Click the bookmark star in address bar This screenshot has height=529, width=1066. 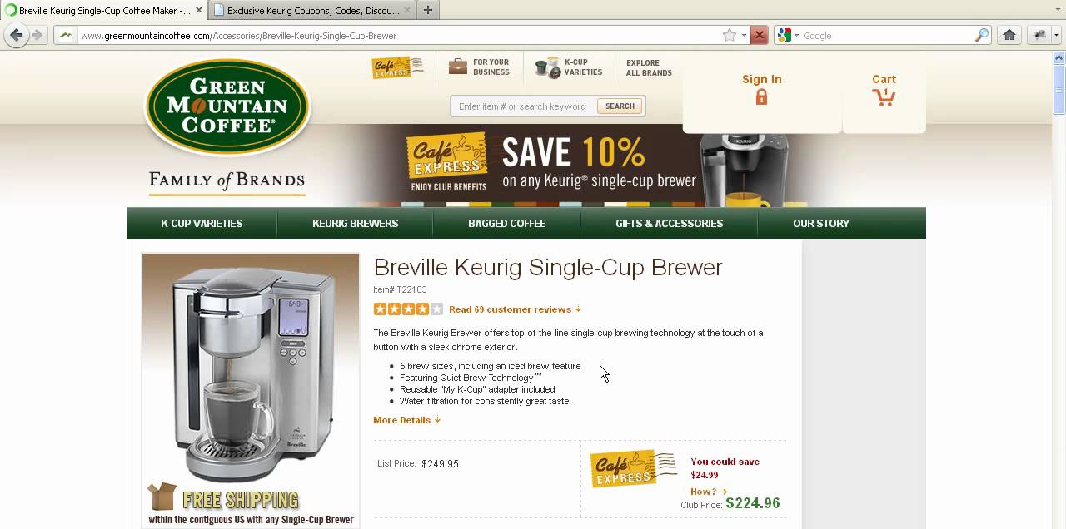pyautogui.click(x=730, y=35)
